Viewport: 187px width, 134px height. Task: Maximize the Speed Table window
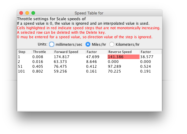point(33,13)
